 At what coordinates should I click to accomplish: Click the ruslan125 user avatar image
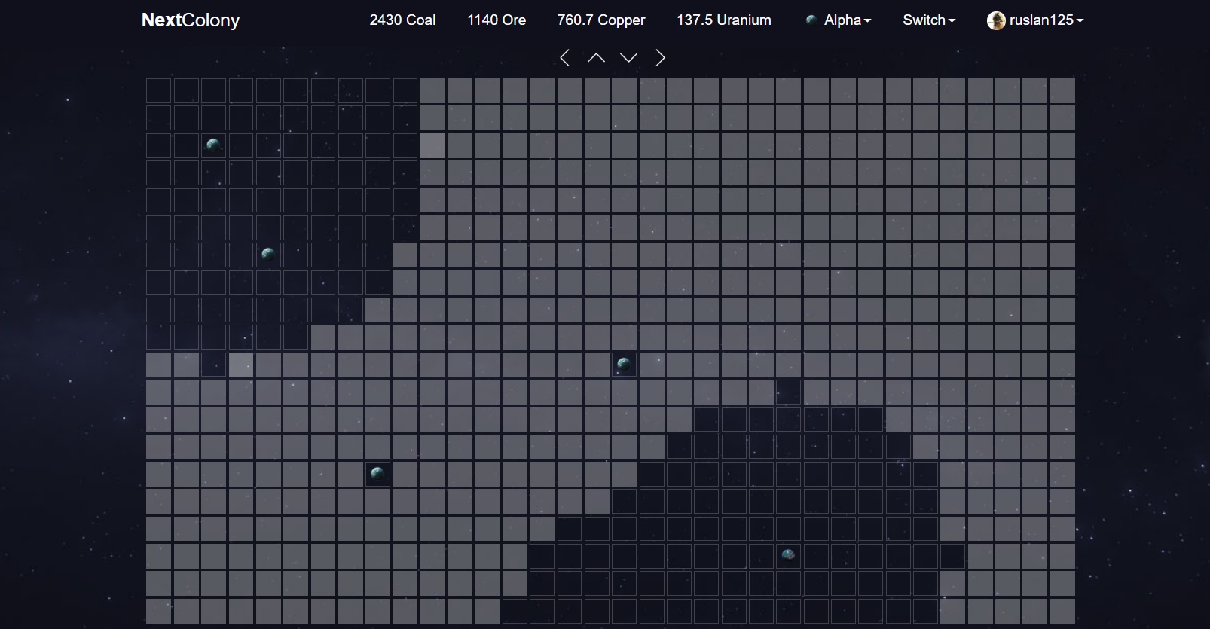pyautogui.click(x=996, y=21)
